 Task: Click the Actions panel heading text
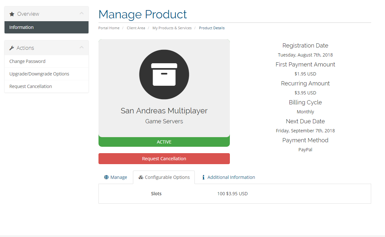25,48
